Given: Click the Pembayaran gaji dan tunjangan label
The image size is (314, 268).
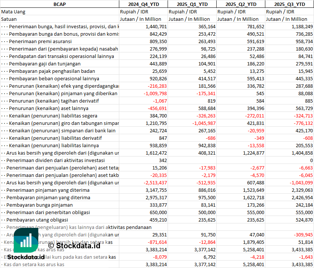Looking at the screenshot, I should (45, 64).
